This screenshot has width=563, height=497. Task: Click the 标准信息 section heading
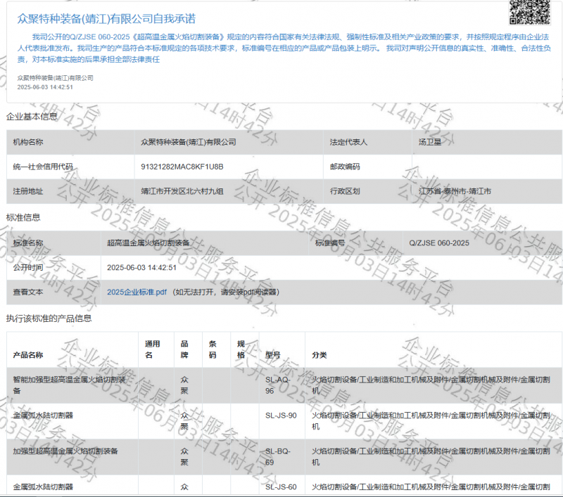click(x=23, y=217)
